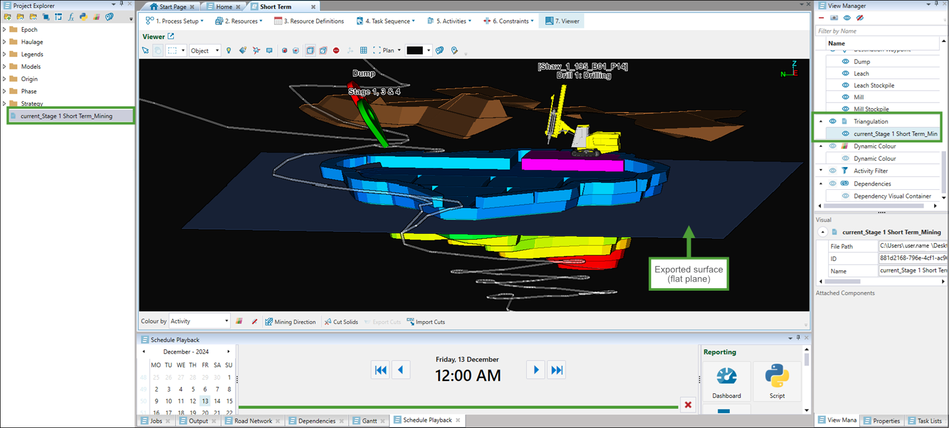Screen dimensions: 949x428
Task: Toggle visibility of the Triangulation group
Action: click(x=833, y=122)
